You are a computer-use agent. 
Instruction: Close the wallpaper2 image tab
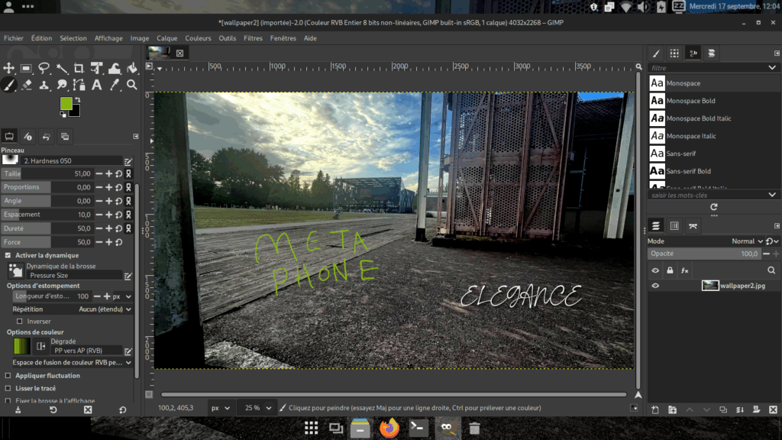point(179,53)
